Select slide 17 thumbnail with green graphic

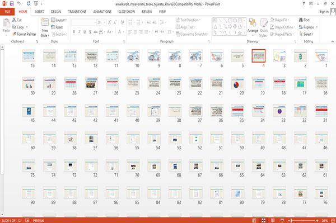coord(300,83)
